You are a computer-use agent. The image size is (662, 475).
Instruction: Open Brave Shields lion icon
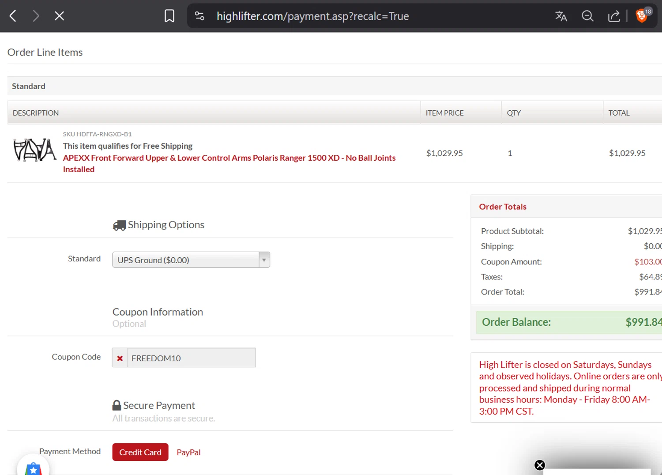pyautogui.click(x=643, y=15)
